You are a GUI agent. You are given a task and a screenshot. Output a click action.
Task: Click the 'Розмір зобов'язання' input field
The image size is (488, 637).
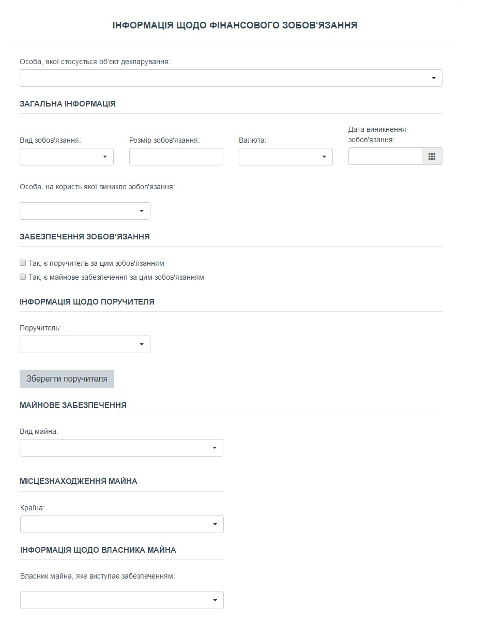click(x=176, y=157)
